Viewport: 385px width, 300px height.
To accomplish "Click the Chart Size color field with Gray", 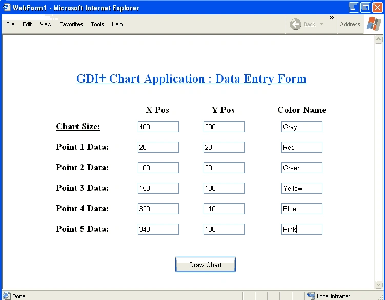I will pos(302,127).
